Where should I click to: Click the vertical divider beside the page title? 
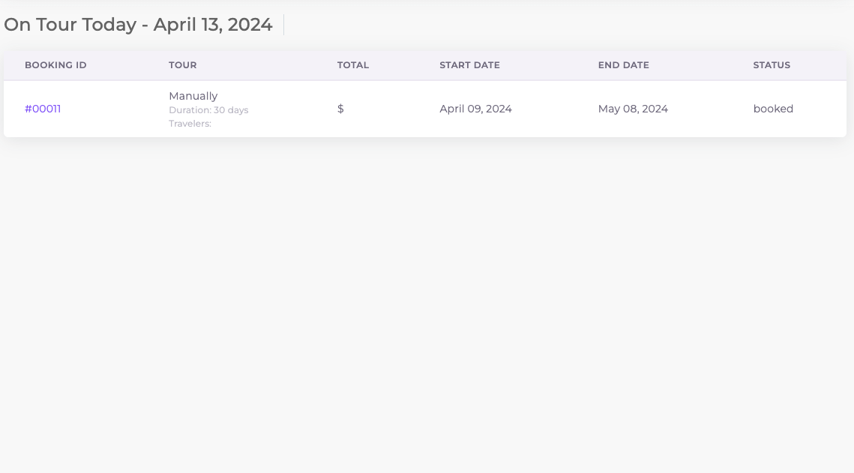284,25
